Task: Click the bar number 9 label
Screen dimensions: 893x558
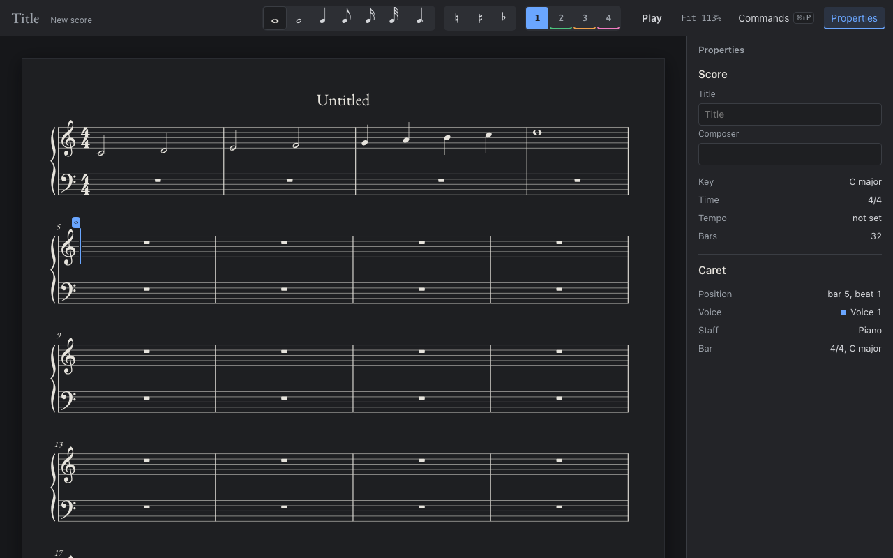Action: pyautogui.click(x=59, y=335)
